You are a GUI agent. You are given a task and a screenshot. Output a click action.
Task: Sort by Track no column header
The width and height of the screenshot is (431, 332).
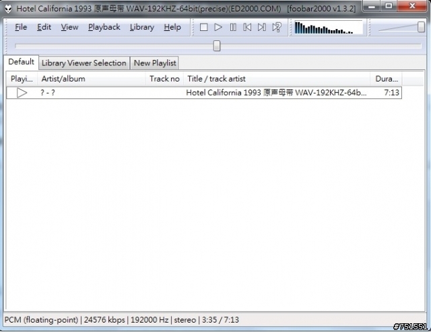[x=164, y=79]
